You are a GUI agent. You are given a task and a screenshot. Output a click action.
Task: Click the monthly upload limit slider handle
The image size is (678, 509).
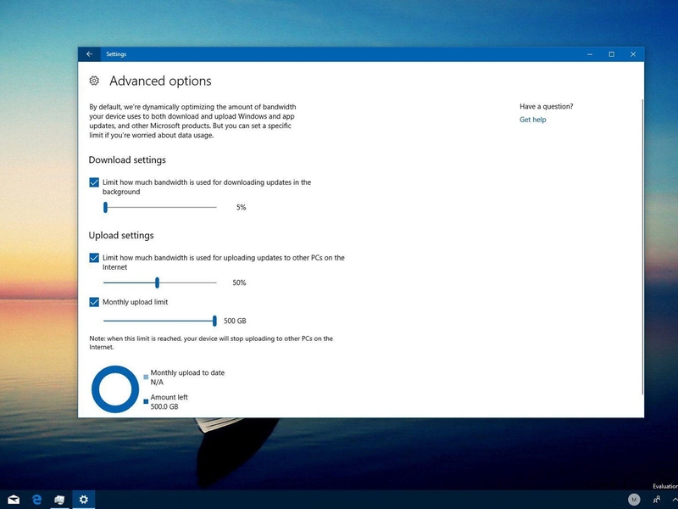pos(214,321)
